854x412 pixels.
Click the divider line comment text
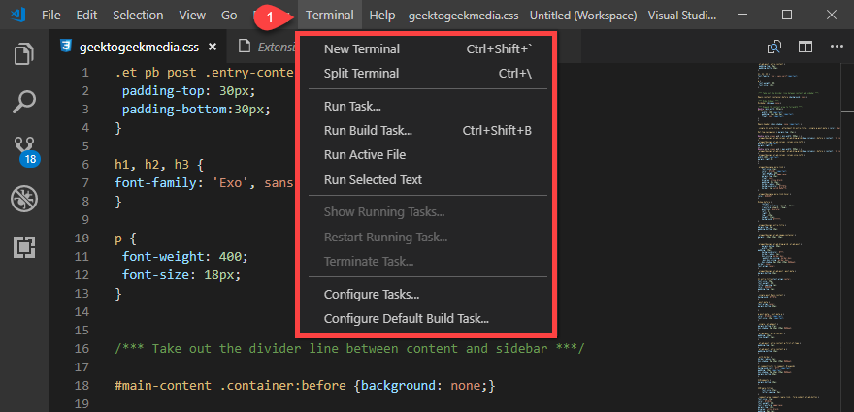pyautogui.click(x=349, y=348)
